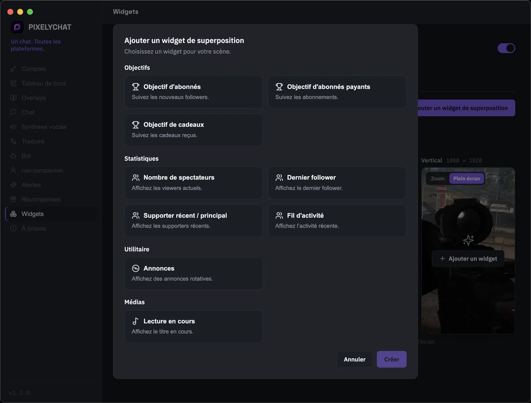Open Tableau de bord page

tap(51, 84)
